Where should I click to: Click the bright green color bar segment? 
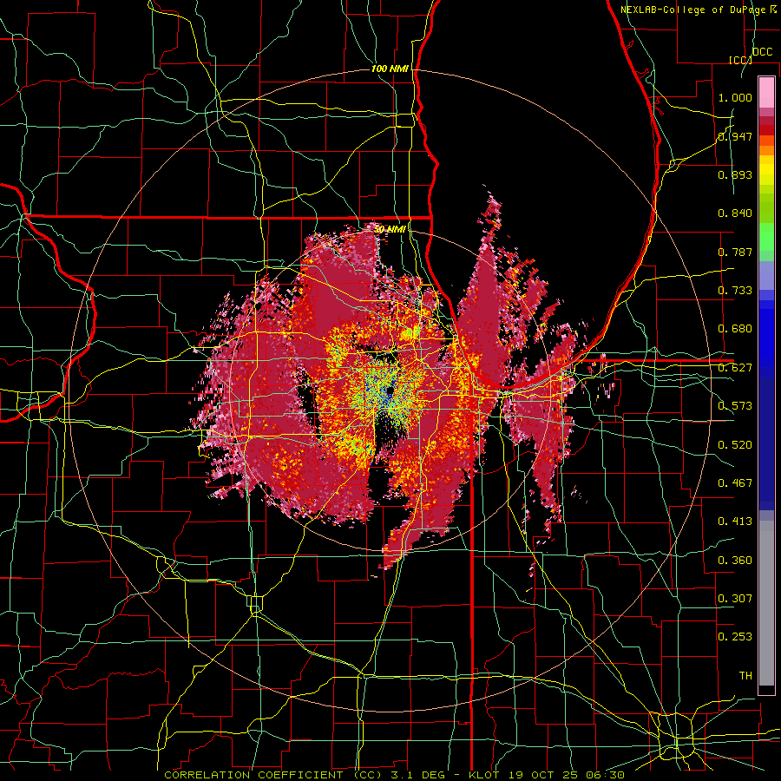point(766,238)
